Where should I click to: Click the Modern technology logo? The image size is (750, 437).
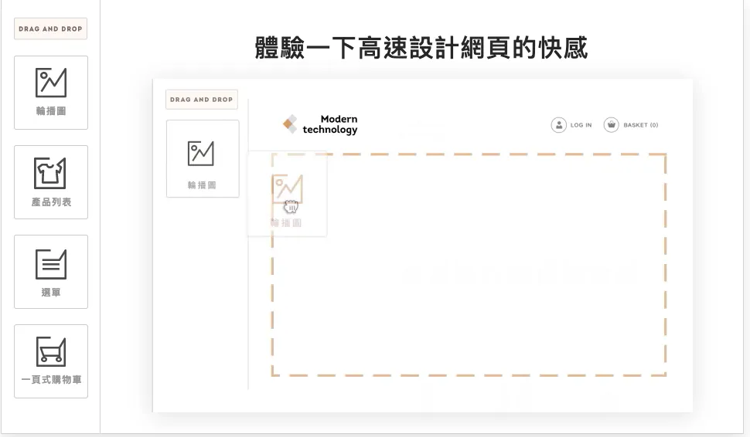click(320, 124)
